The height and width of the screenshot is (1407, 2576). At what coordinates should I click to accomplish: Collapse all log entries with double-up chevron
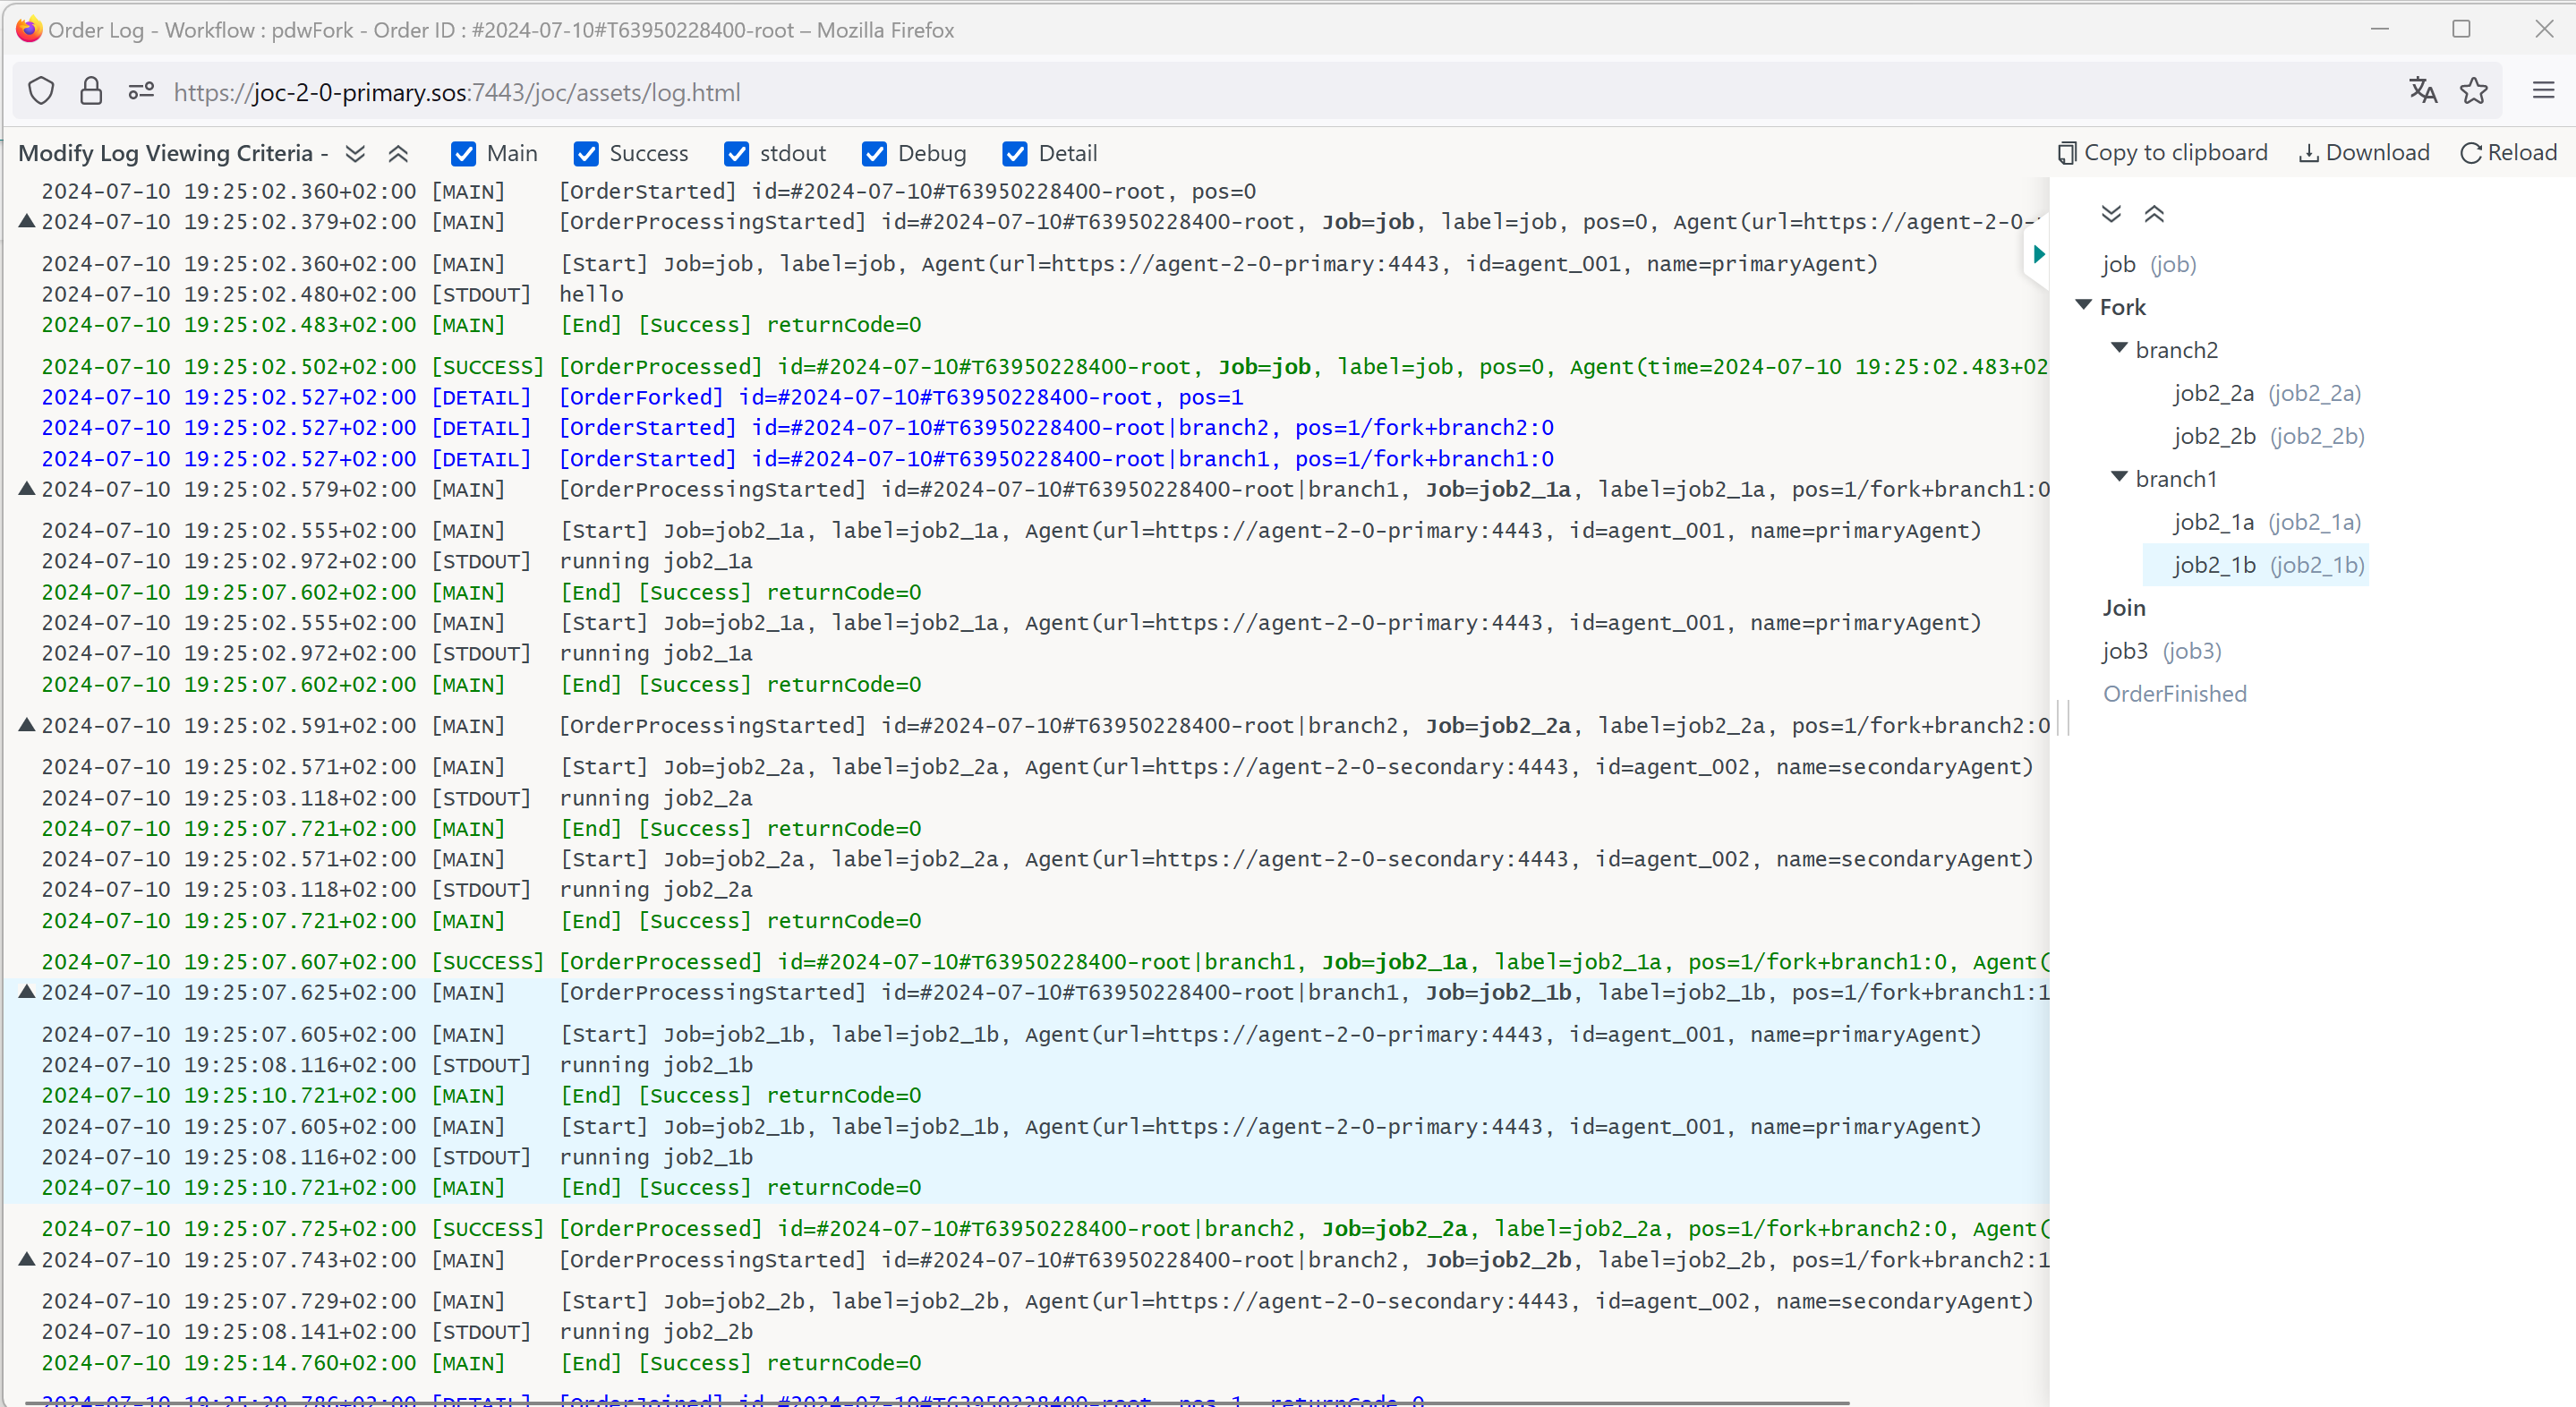click(x=398, y=153)
